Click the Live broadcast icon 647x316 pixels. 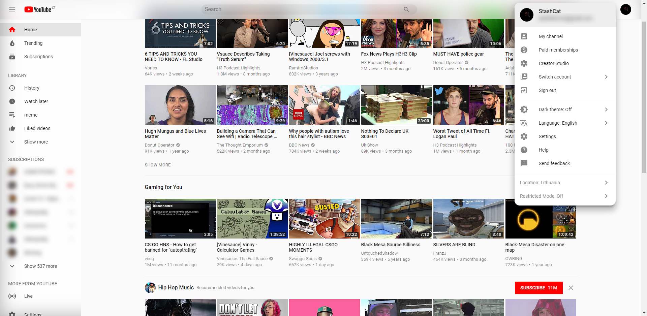coord(12,296)
